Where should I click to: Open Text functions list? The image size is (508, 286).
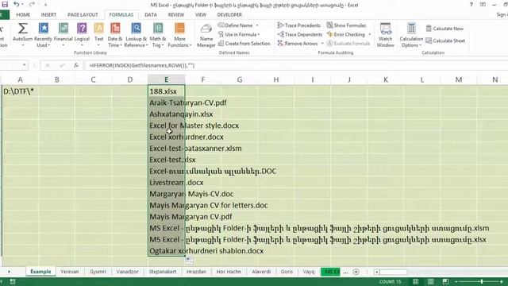tap(98, 35)
